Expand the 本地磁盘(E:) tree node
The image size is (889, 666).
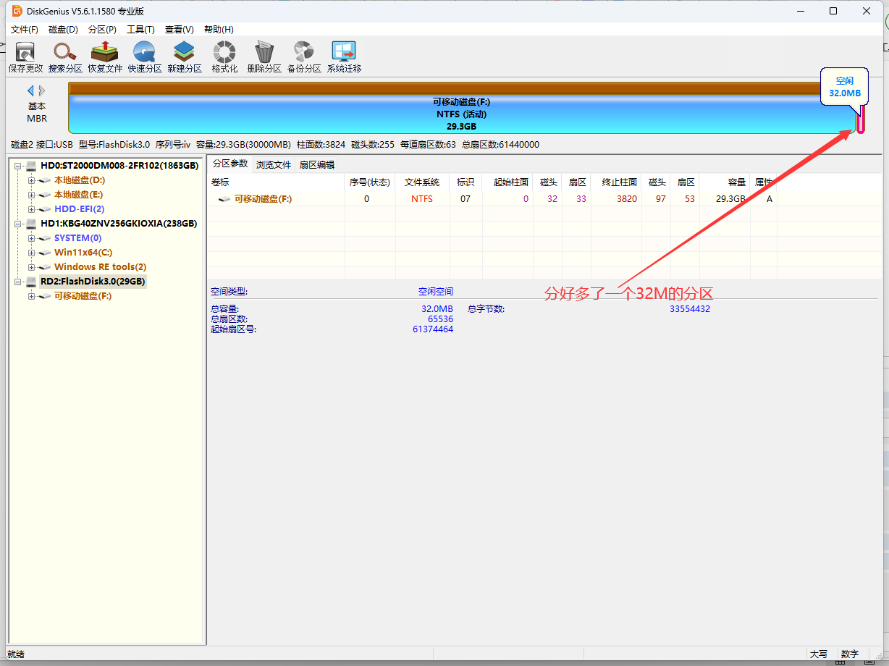tap(31, 195)
